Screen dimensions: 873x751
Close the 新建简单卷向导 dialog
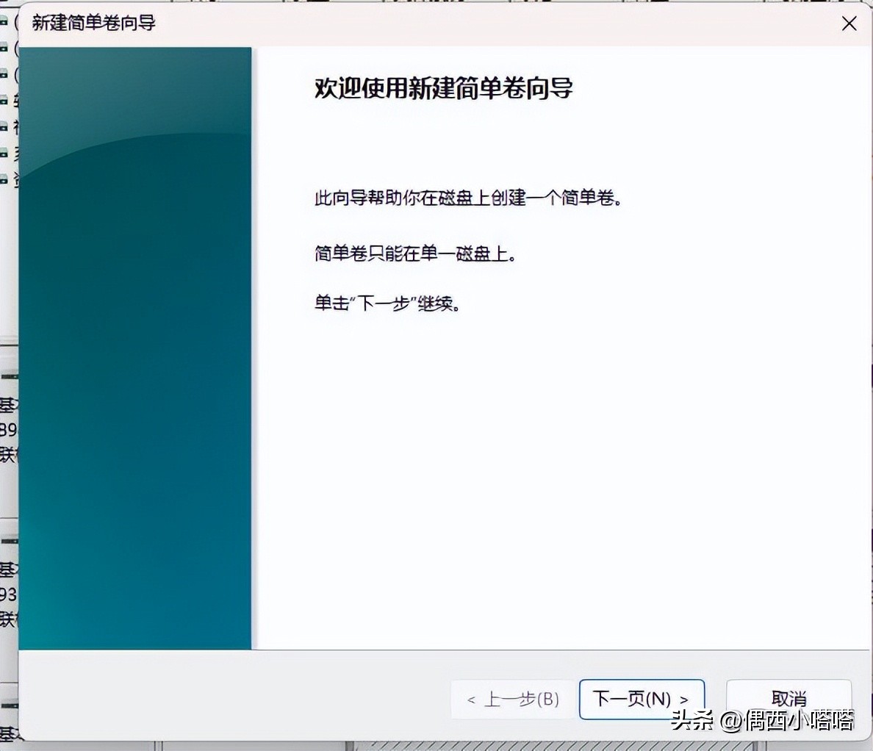point(849,24)
